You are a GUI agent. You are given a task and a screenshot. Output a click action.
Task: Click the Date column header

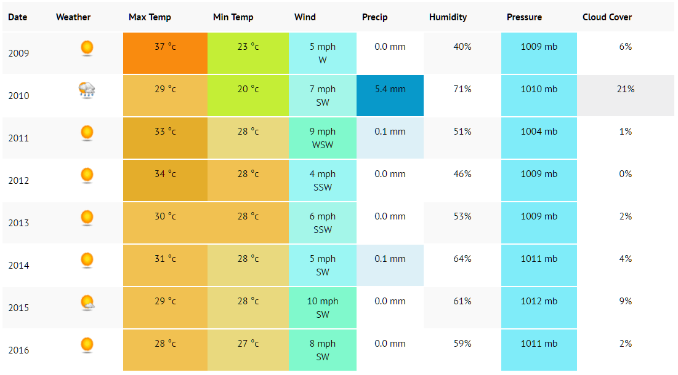click(18, 17)
